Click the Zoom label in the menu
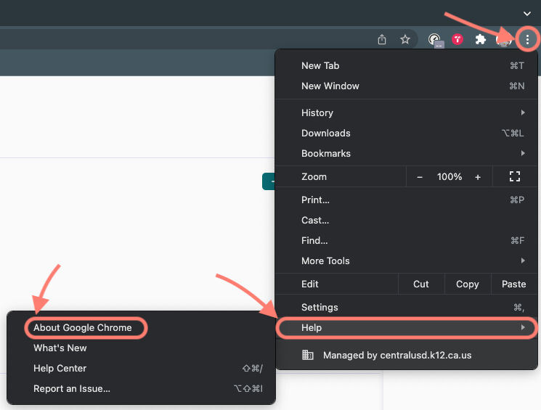This screenshot has height=410, width=541. tap(314, 177)
